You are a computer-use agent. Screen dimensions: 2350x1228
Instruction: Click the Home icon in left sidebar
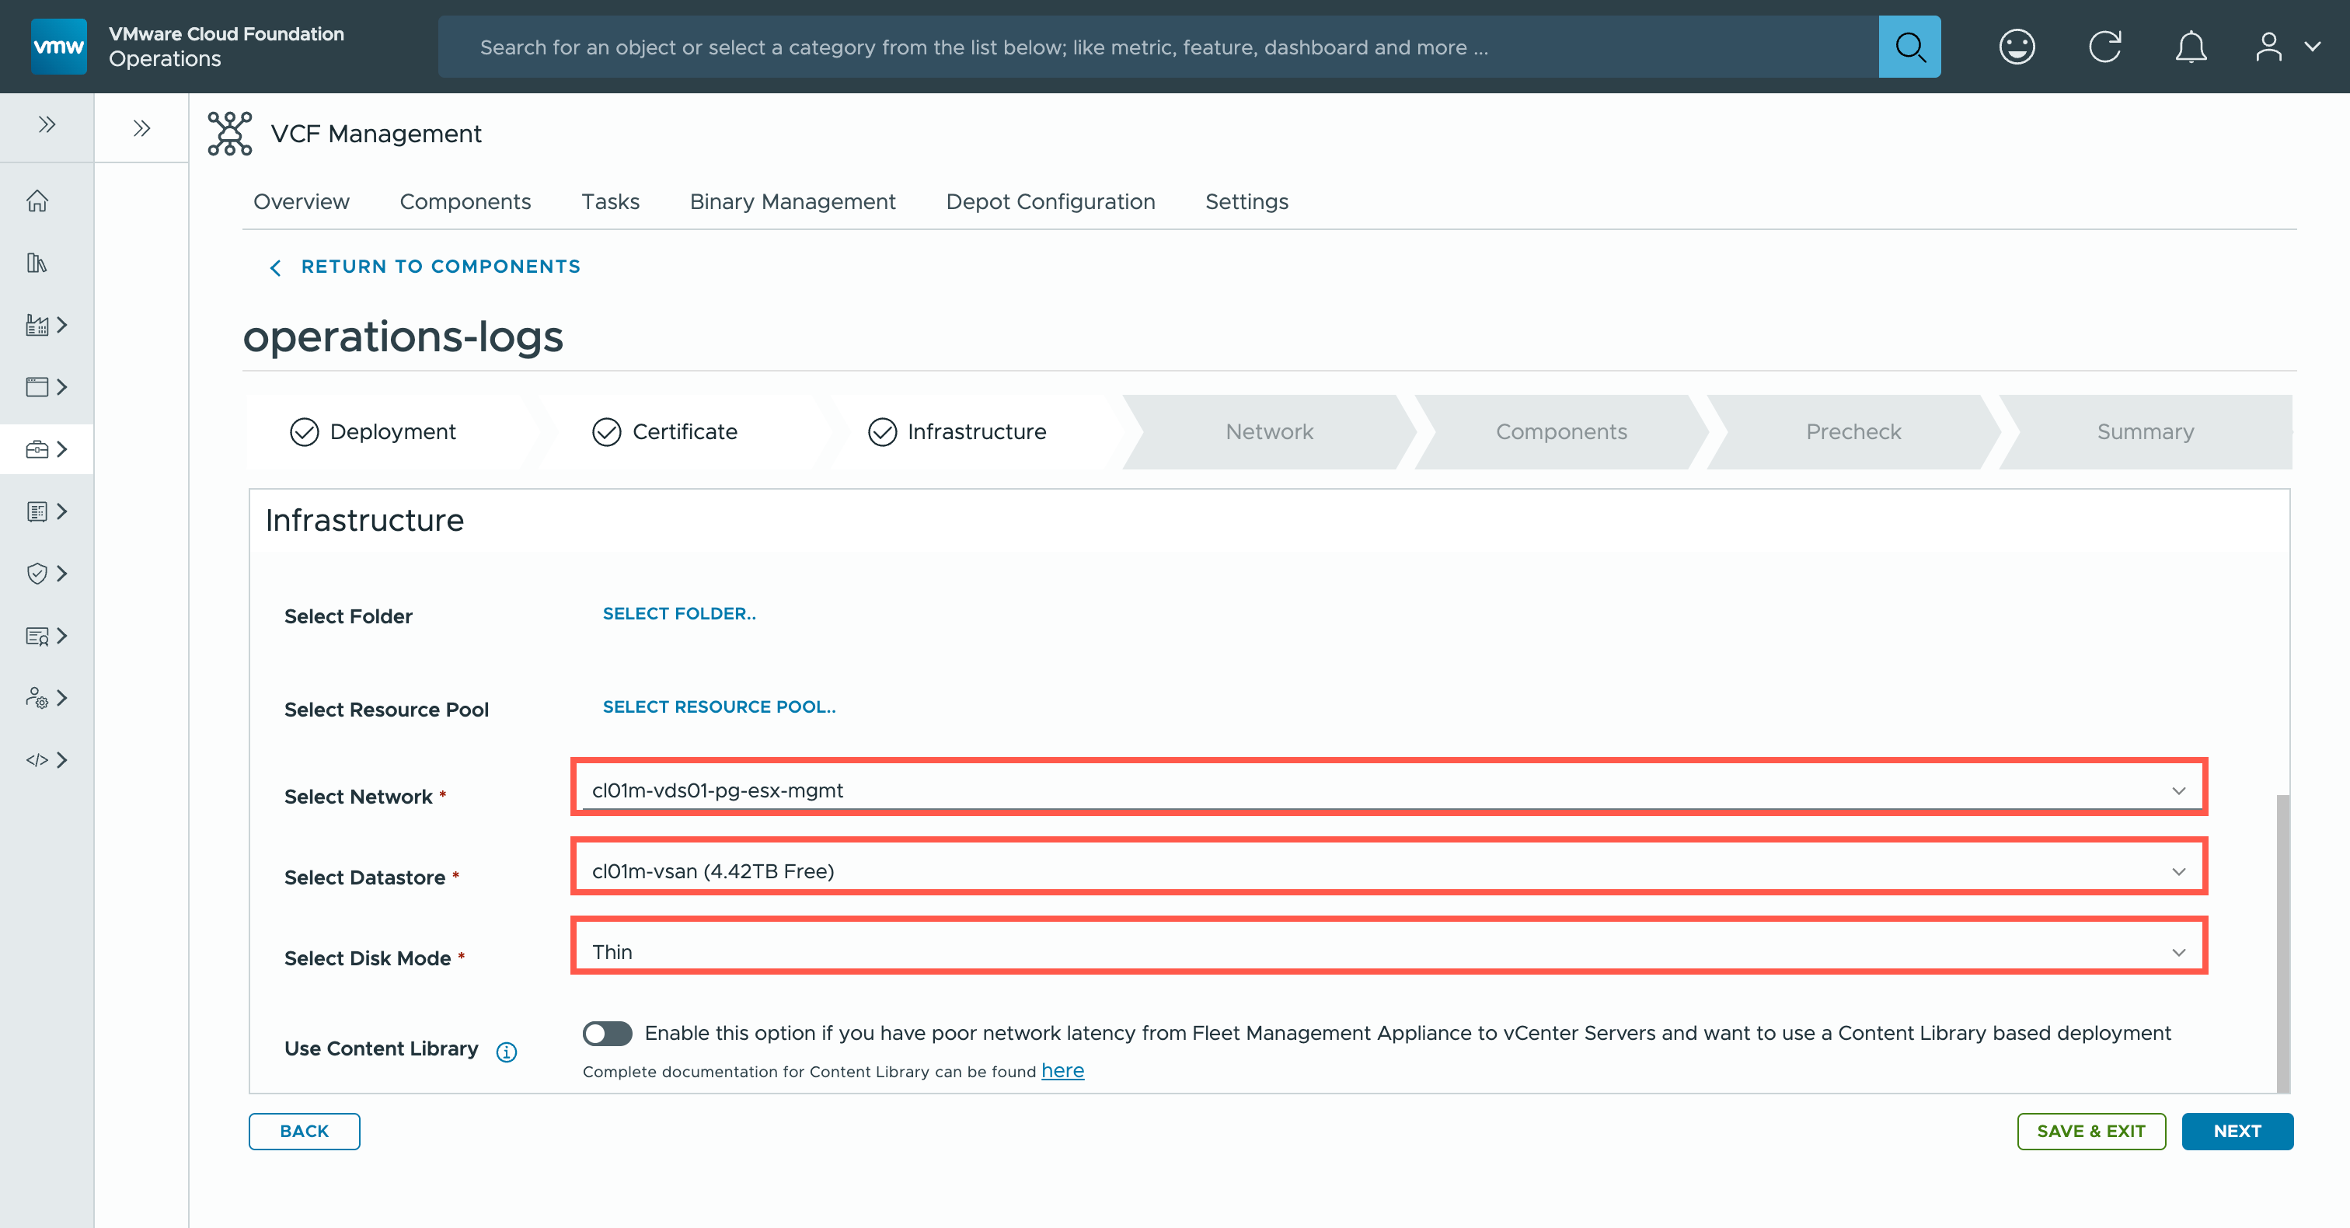click(x=37, y=201)
